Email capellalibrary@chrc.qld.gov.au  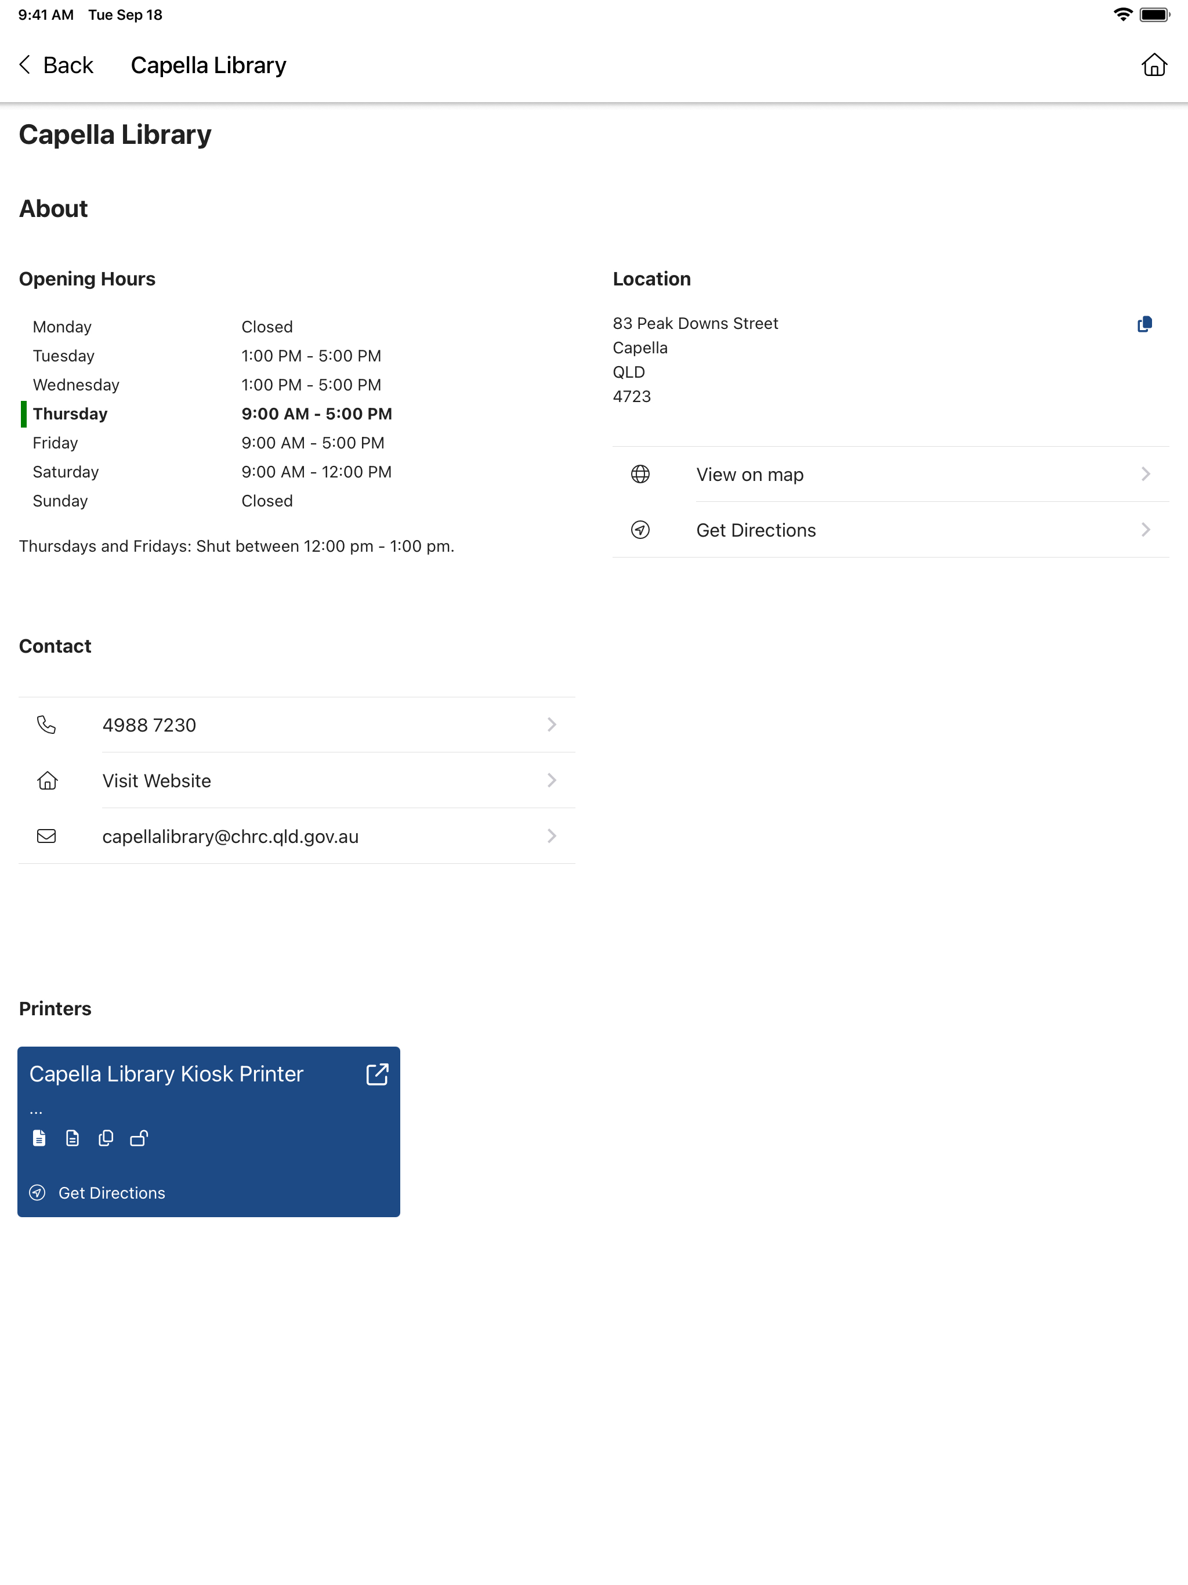click(x=296, y=835)
